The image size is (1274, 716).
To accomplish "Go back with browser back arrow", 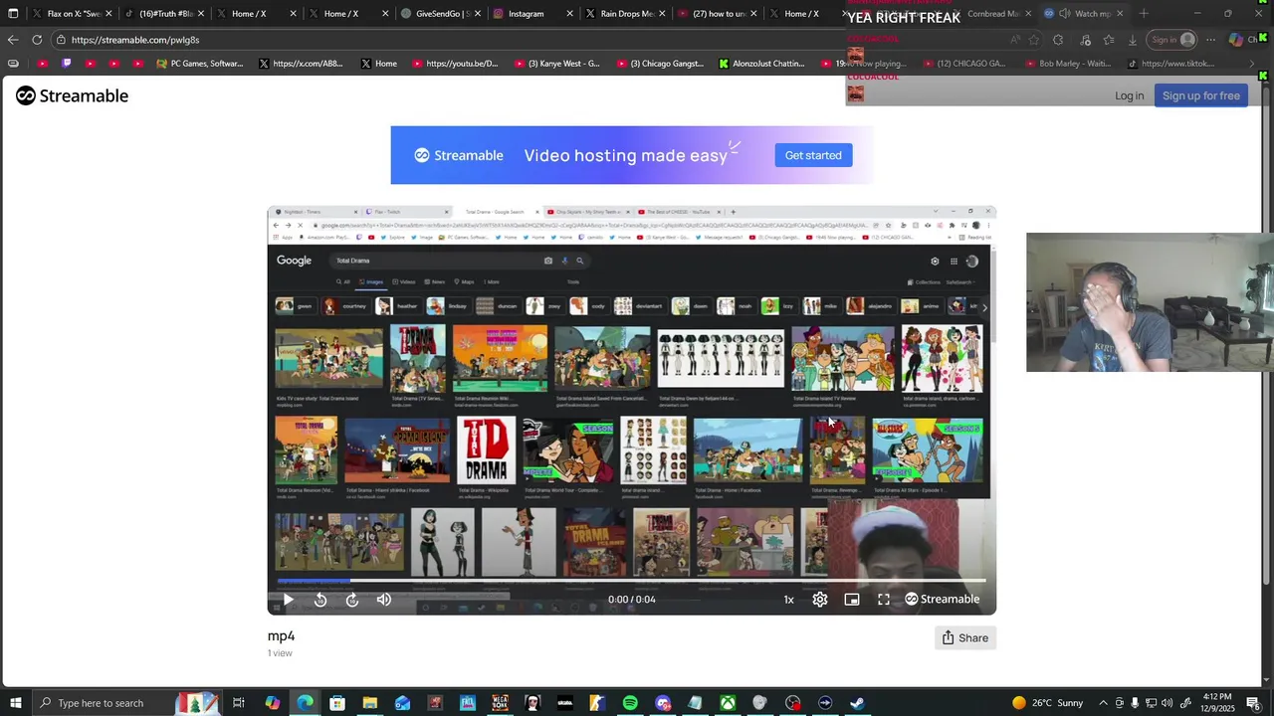I will click(x=12, y=40).
